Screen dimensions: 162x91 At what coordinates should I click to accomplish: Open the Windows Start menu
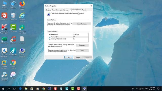tap(3, 89)
